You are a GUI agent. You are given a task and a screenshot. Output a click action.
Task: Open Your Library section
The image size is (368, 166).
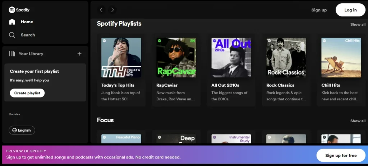31,54
